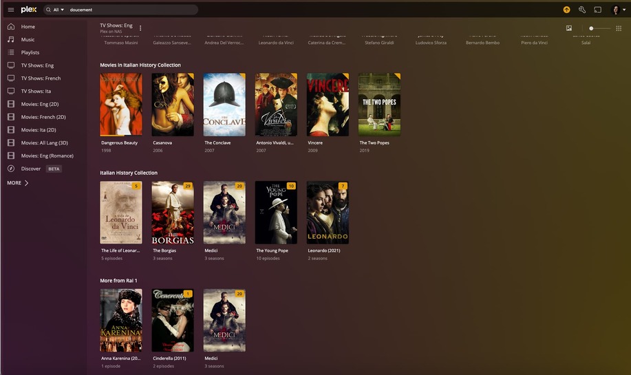Select 'Movies: Eng (Romance)' library label
This screenshot has height=375, width=631.
coord(47,156)
